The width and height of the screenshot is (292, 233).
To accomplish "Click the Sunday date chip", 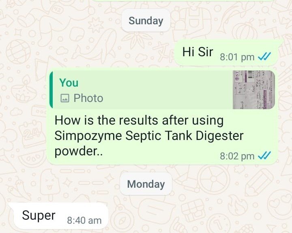I will point(146,21).
